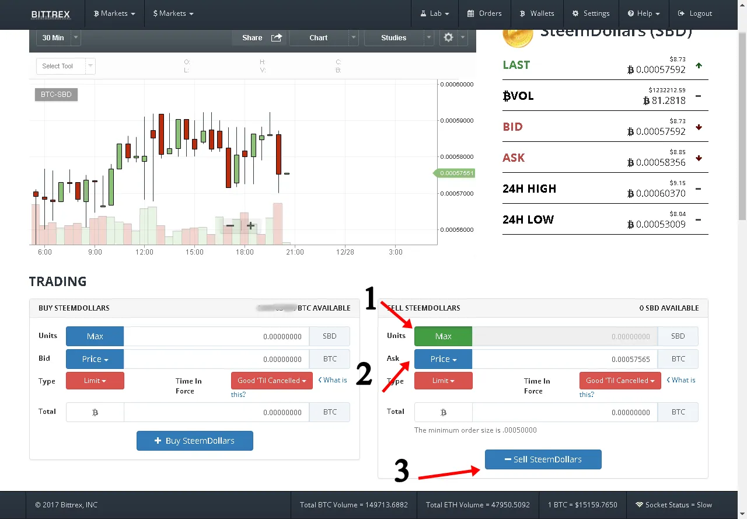Open Buy panel Good 'Til Cancelled dropdown

[x=272, y=381]
